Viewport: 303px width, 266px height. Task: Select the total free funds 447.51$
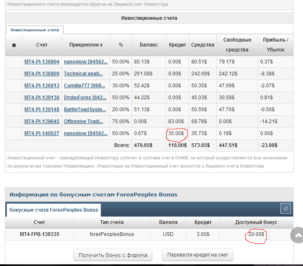point(228,145)
